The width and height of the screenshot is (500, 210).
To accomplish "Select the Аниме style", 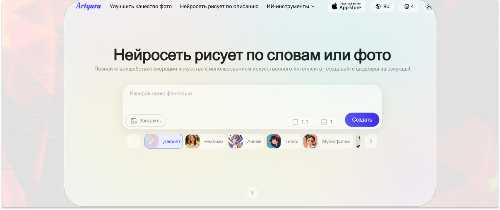I will point(246,141).
